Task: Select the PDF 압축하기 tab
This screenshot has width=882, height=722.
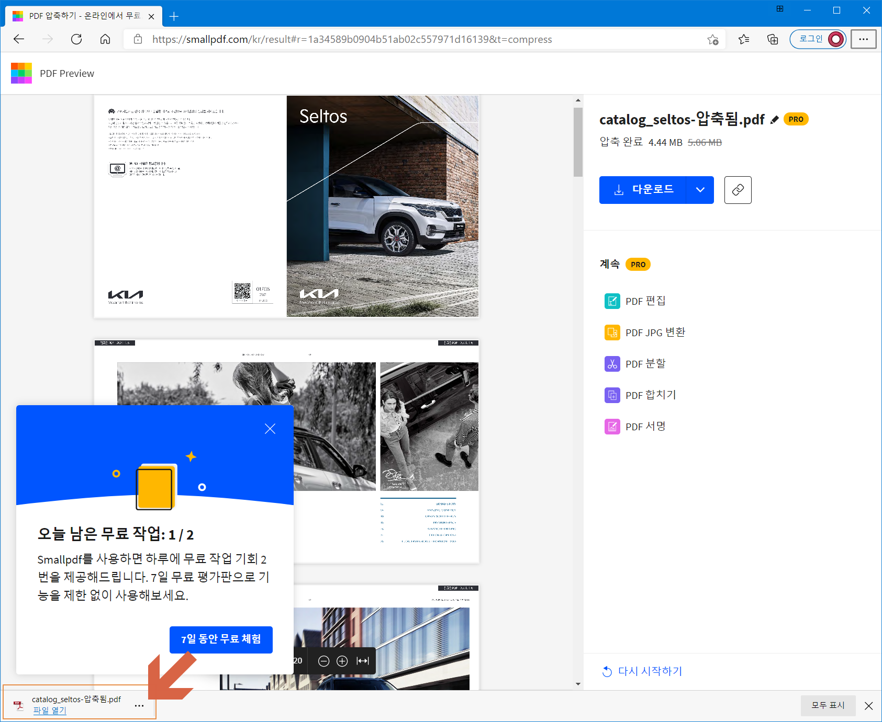Action: [x=84, y=16]
